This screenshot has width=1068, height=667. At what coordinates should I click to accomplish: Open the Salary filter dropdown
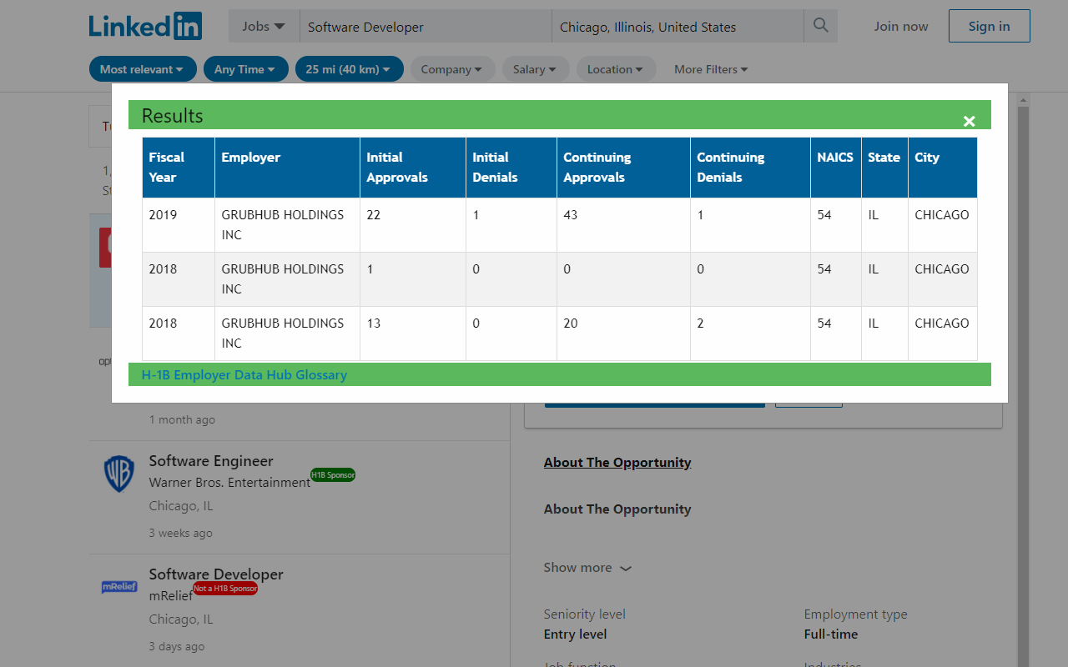click(535, 69)
